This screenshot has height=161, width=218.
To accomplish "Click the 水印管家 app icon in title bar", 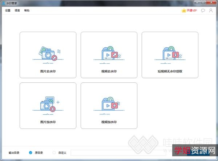I will coord(4,3).
